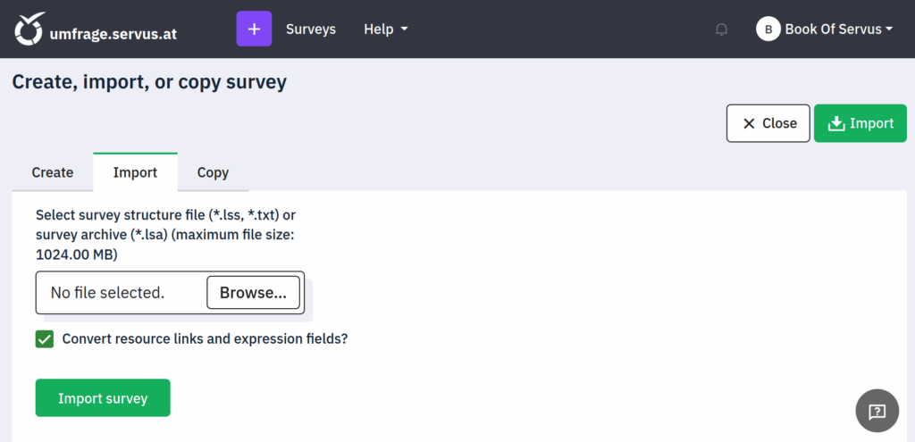This screenshot has height=442, width=915.
Task: Select the Import tab
Action: [x=135, y=172]
